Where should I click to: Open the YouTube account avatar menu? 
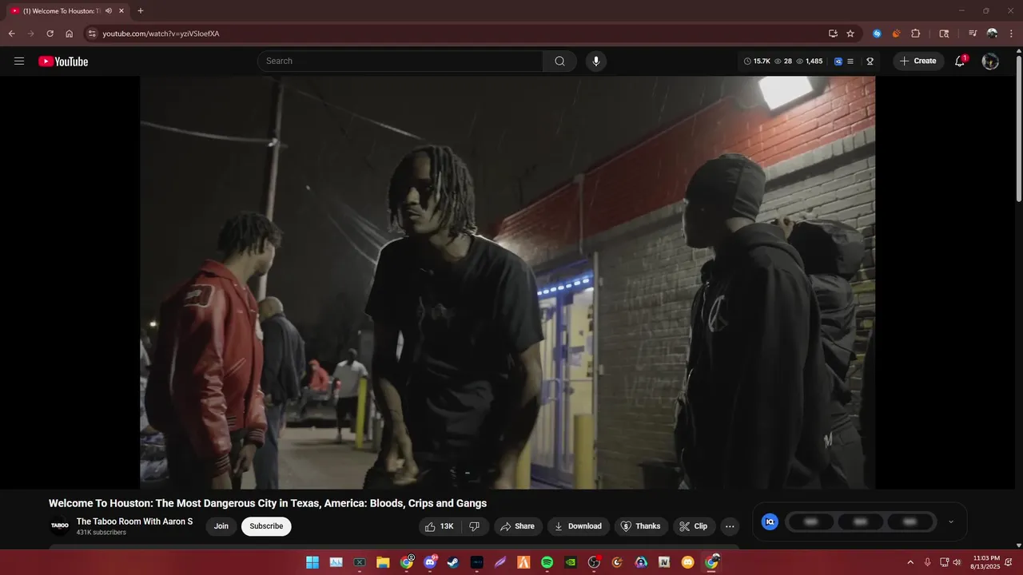point(990,61)
